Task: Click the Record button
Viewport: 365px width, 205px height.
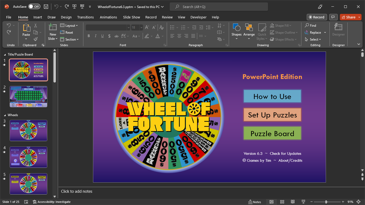Action: (317, 17)
